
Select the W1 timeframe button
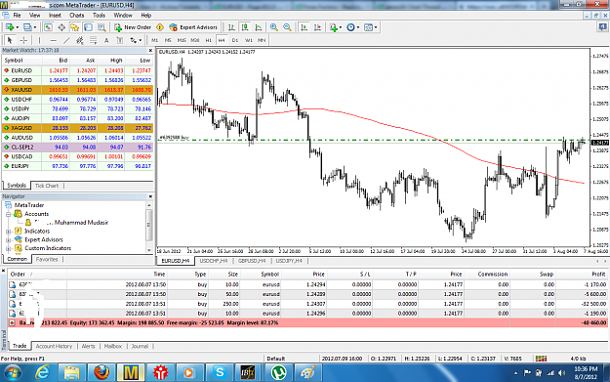[249, 40]
